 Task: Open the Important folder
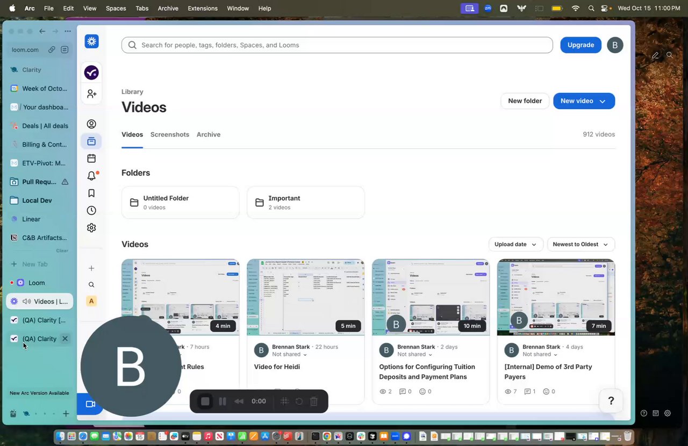(306, 203)
